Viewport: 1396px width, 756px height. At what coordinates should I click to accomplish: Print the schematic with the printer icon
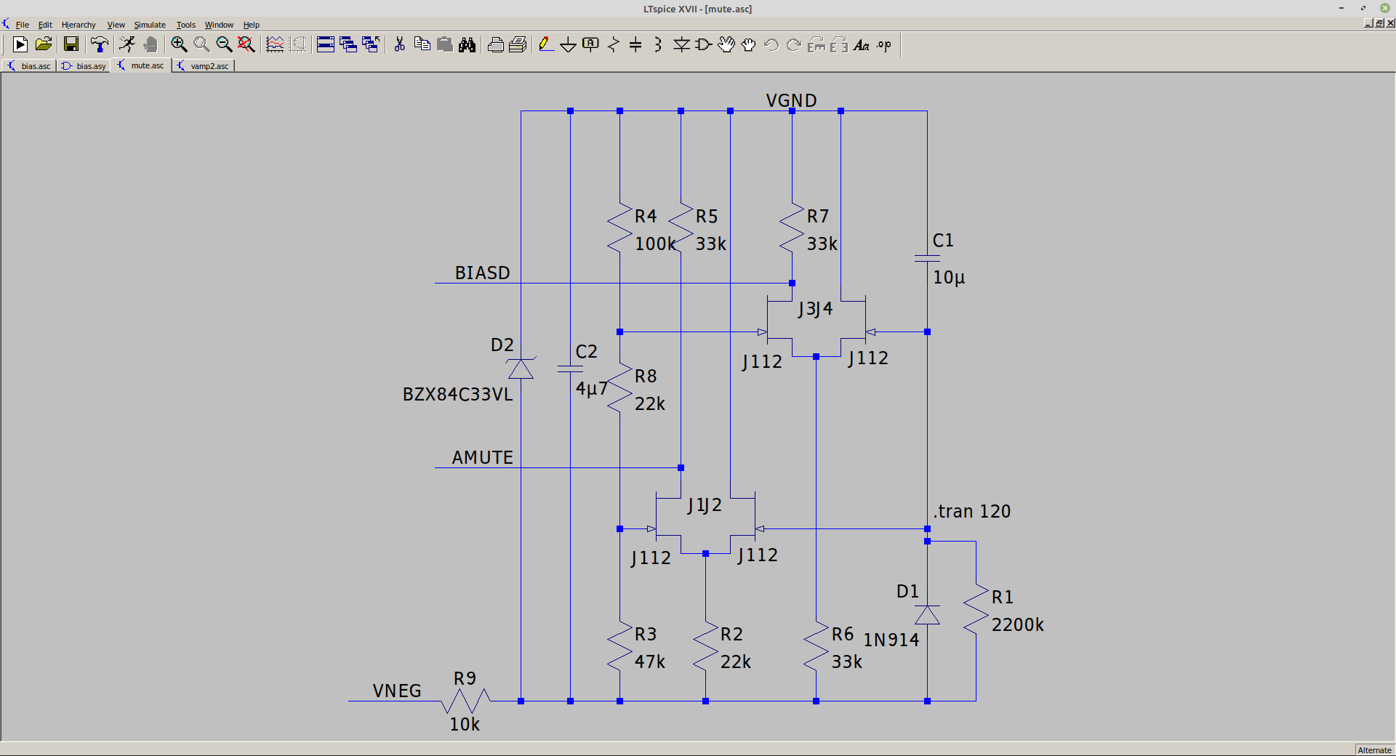coord(518,44)
